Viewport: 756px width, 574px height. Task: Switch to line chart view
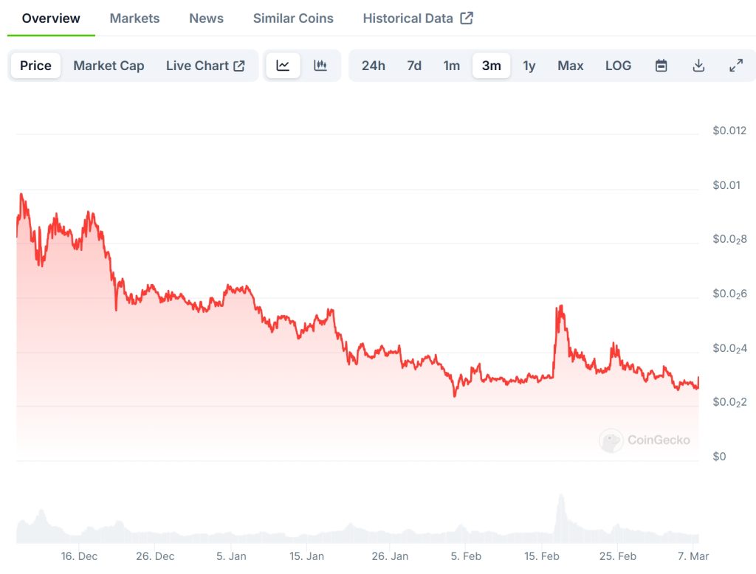coord(283,66)
